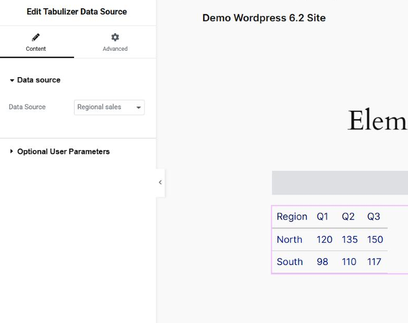Click the value 117 in the table
This screenshot has height=323, width=408.
374,261
